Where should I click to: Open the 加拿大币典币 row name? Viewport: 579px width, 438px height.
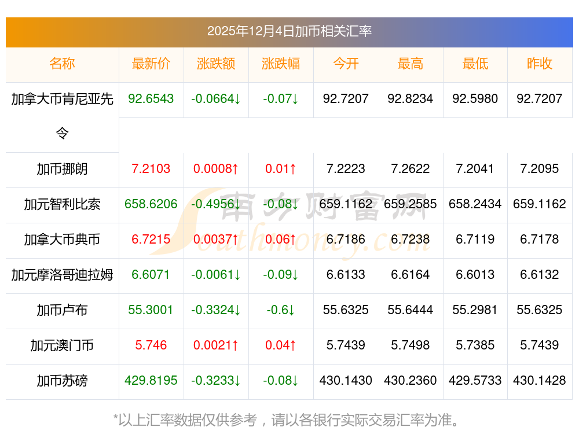click(x=62, y=240)
